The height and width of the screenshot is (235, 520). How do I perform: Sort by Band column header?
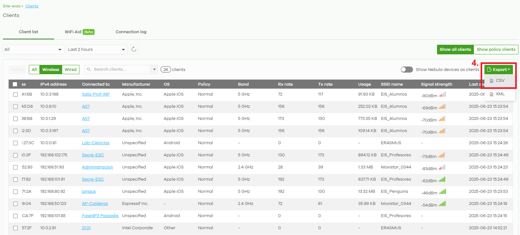tap(243, 84)
